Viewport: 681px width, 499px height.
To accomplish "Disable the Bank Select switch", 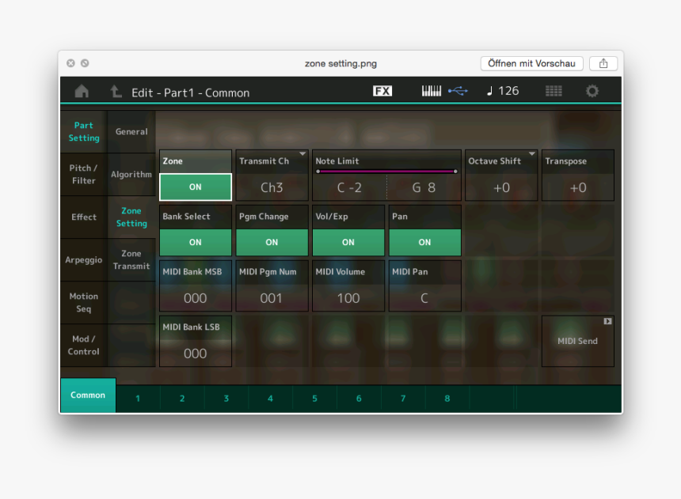I will (196, 242).
